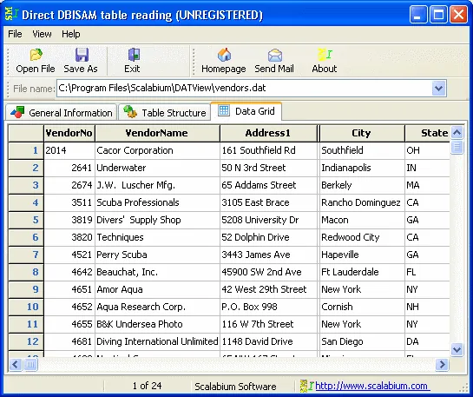Click the VendorName column header
The height and width of the screenshot is (397, 473).
157,133
